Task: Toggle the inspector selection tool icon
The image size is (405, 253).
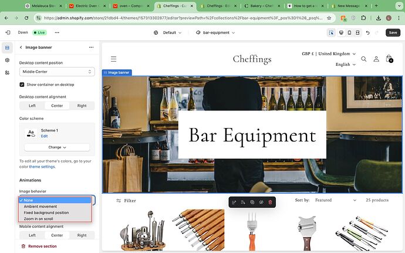Action: (x=331, y=32)
